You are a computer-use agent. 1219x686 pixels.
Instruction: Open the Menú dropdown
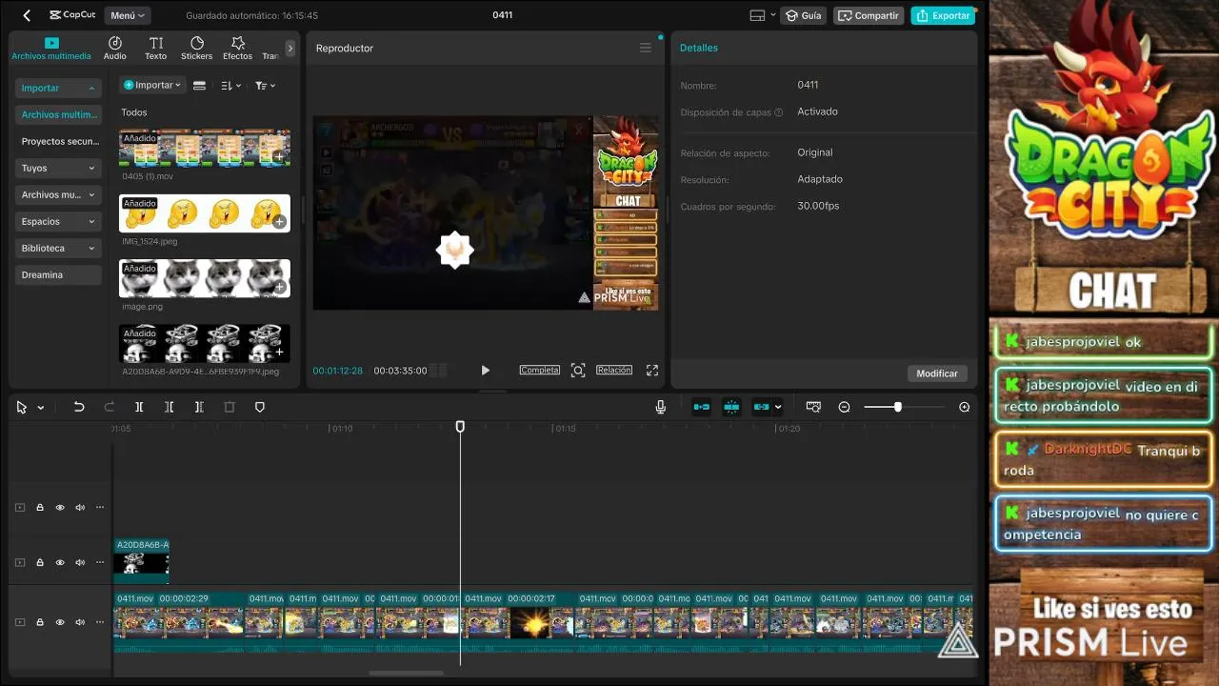coord(128,15)
